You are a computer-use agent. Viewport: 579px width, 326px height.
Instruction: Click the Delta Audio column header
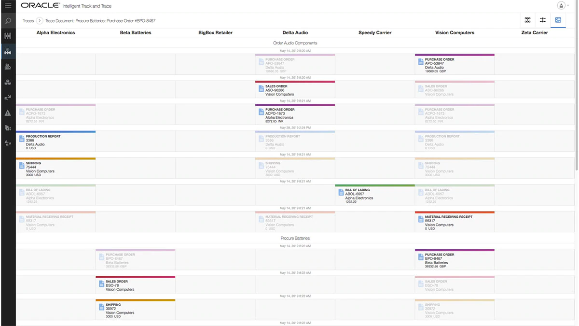[x=295, y=33]
